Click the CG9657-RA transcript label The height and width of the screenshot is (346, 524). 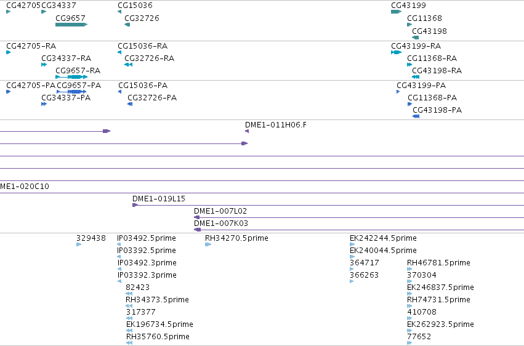(78, 70)
